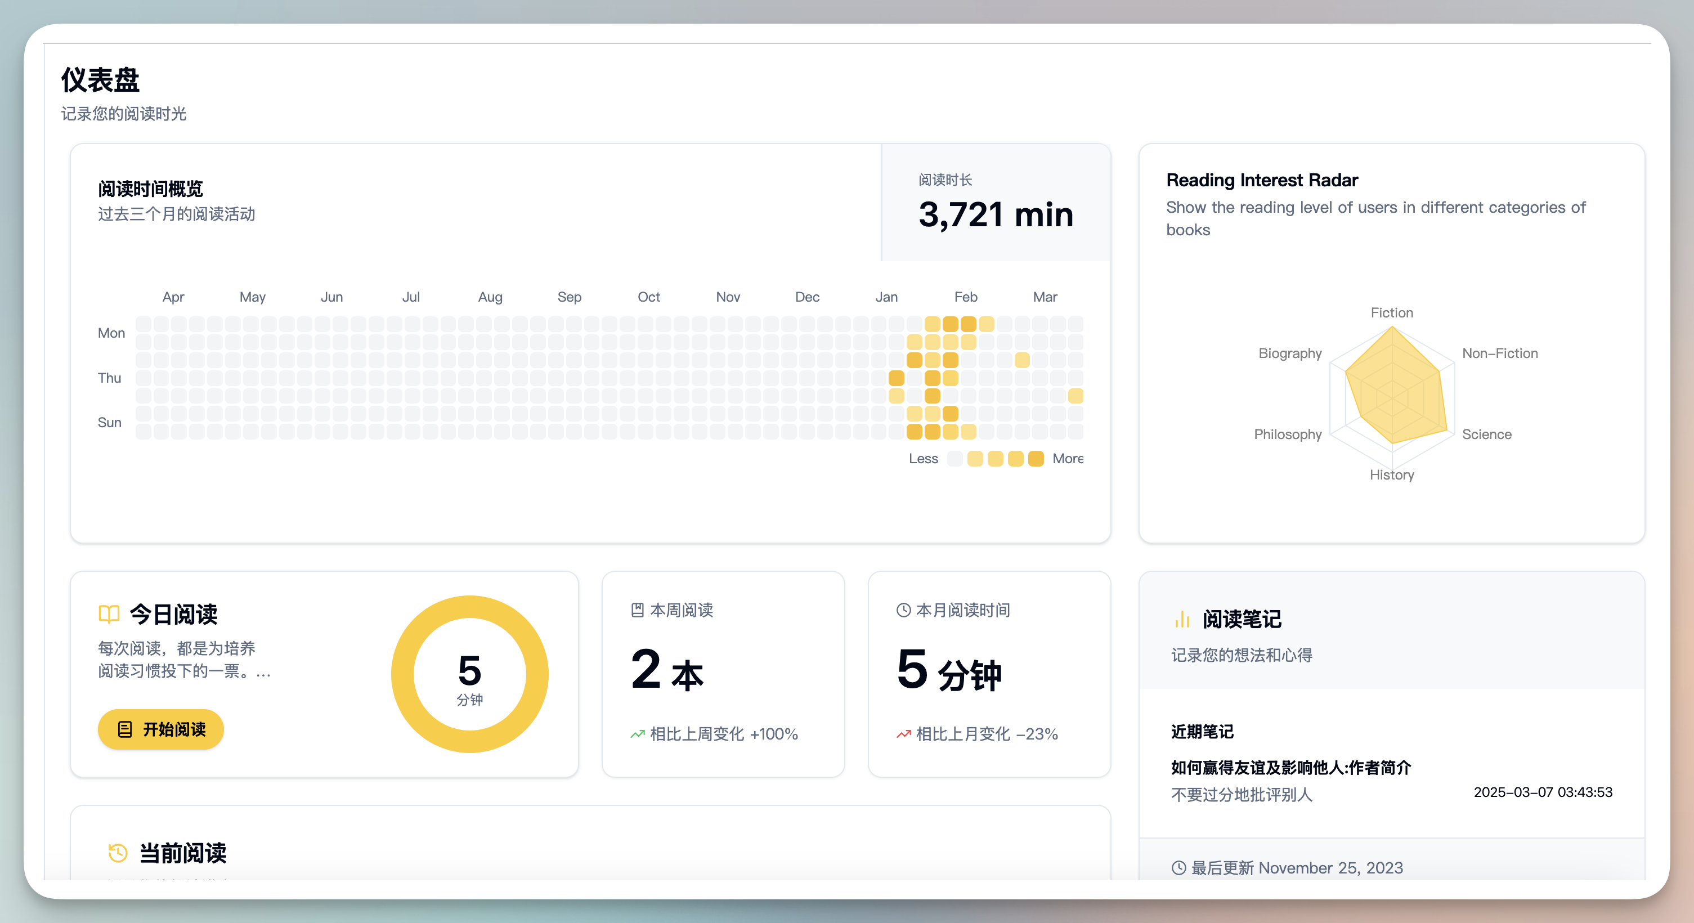Click the 阅读时长 3,721 min panel
The height and width of the screenshot is (923, 1694).
(x=996, y=203)
